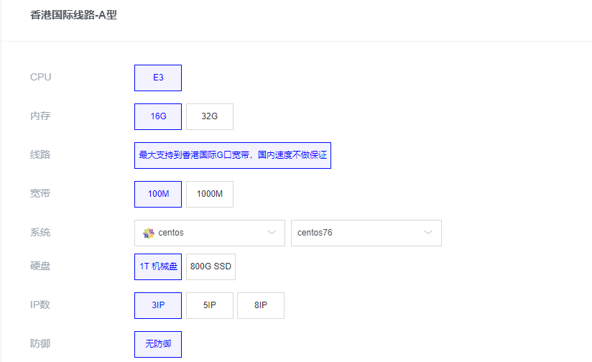
Task: Select the 800G SSD disk
Action: (x=211, y=266)
